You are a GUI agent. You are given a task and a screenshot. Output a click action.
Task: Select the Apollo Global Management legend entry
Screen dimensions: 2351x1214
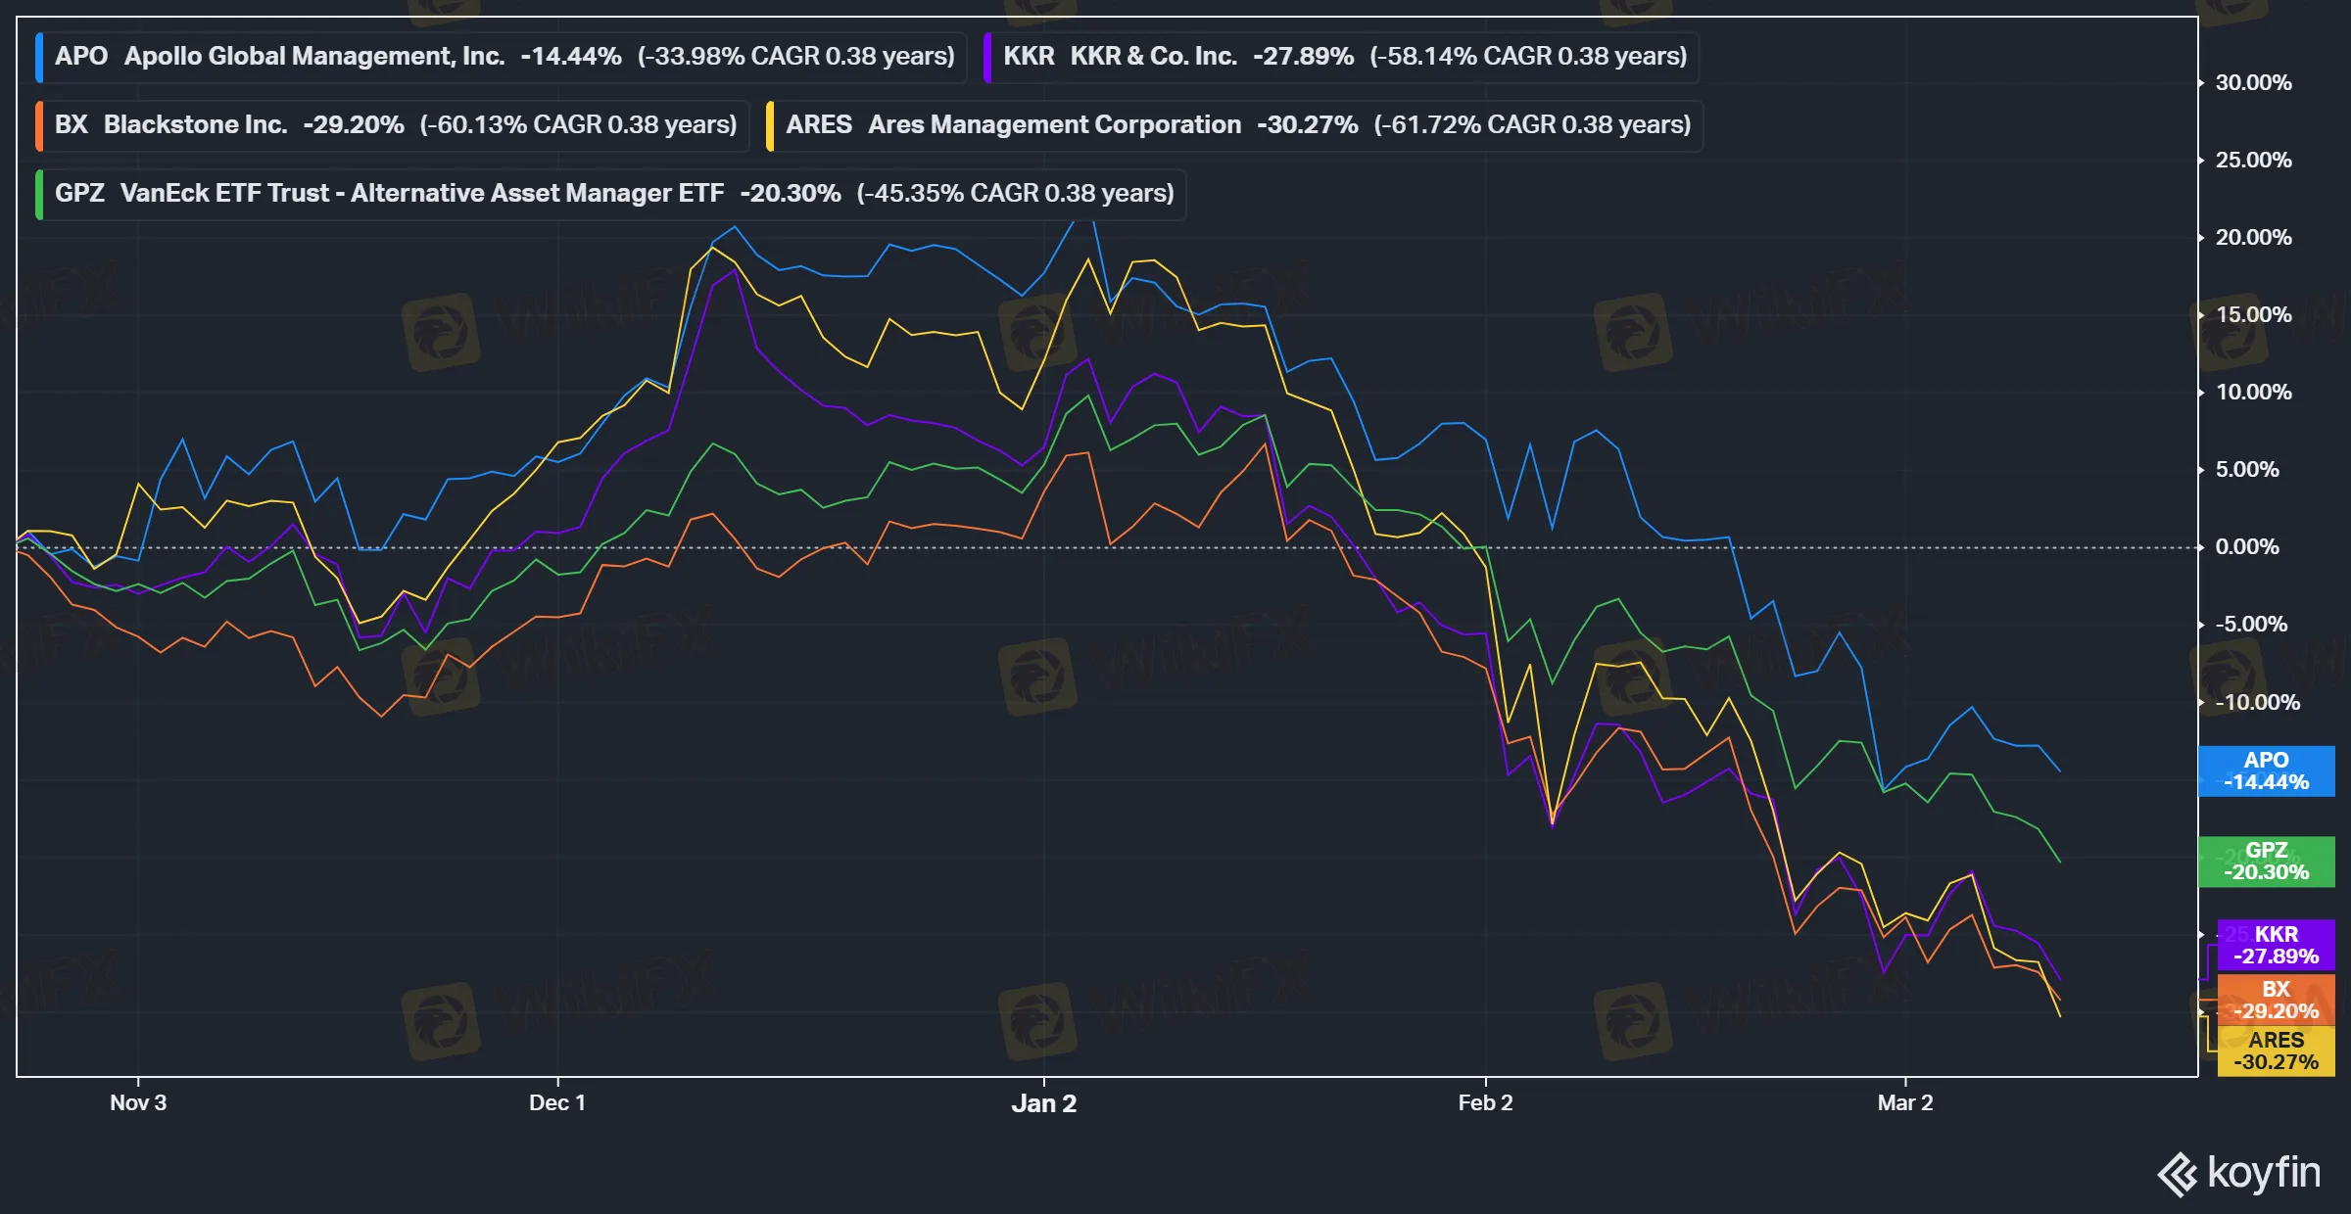(x=313, y=57)
